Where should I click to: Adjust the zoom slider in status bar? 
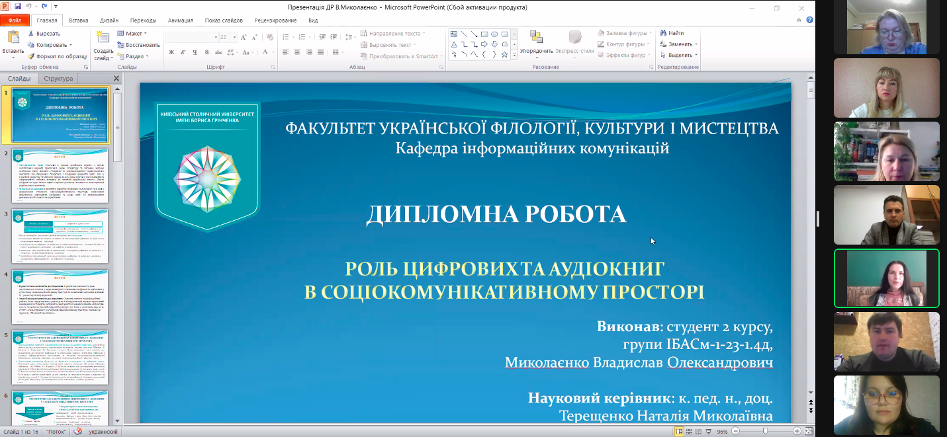[766, 431]
